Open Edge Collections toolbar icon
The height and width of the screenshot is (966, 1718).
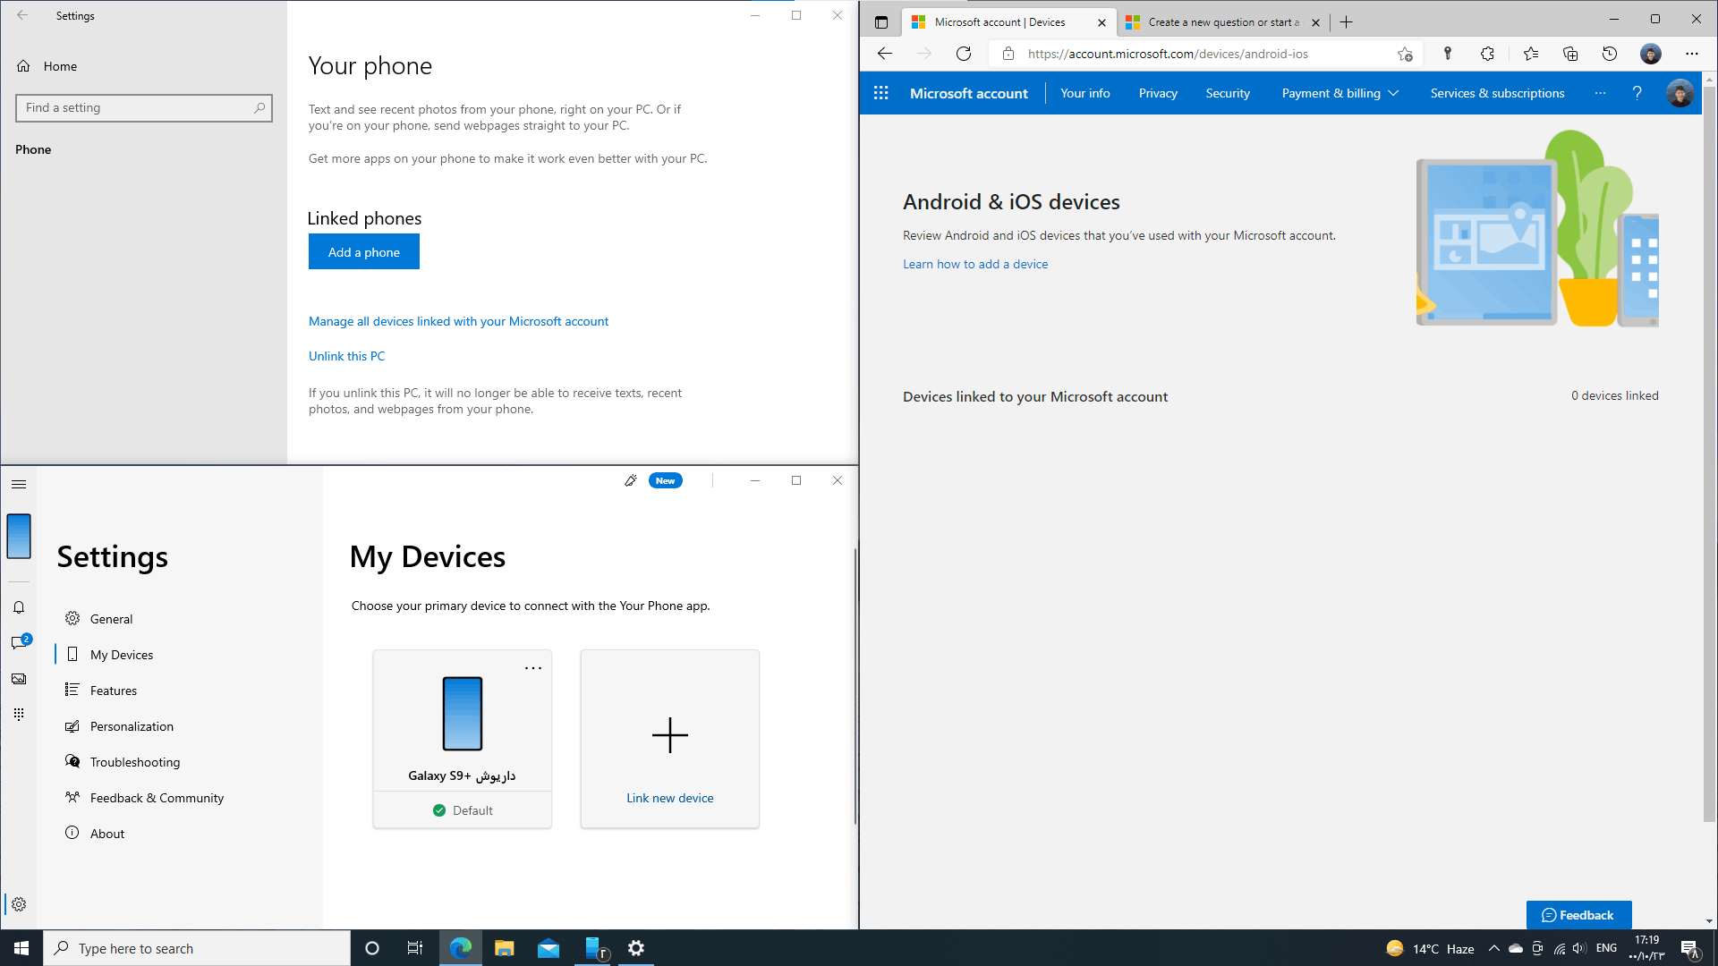[1570, 54]
